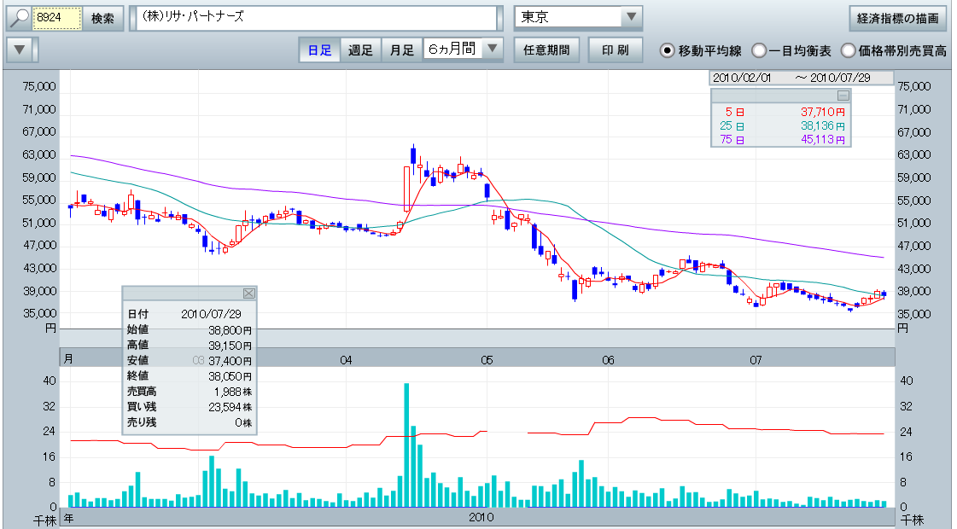Click the tallest volume bar in April
The image size is (957, 529).
pos(406,444)
